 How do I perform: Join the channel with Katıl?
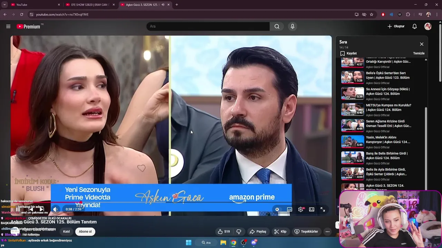[x=66, y=231]
